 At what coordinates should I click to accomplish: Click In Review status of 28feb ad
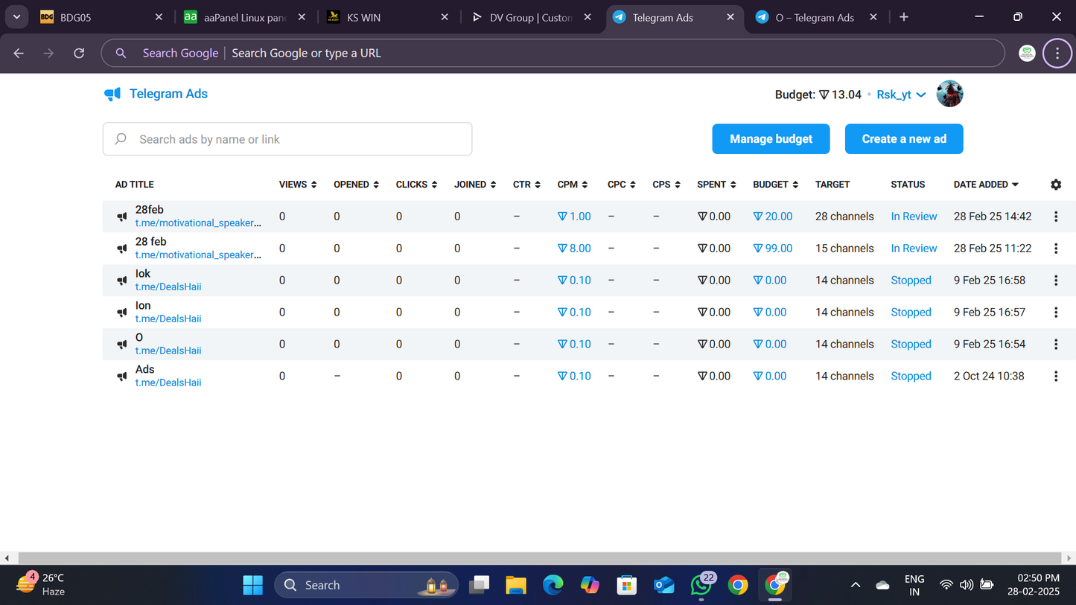914,217
